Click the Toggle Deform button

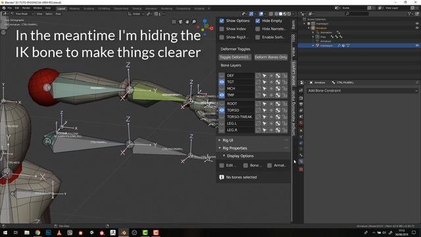tap(235, 57)
